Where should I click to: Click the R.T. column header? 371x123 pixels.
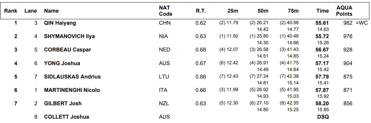(x=201, y=11)
